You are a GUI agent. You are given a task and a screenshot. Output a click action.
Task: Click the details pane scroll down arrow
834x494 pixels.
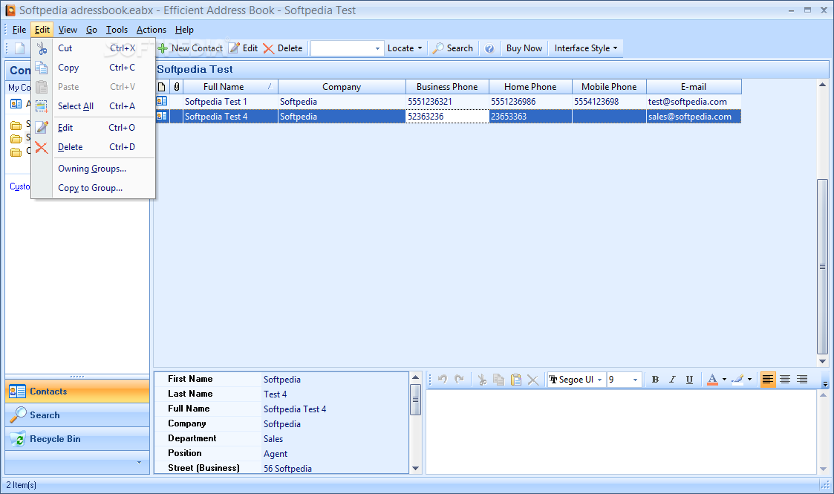pyautogui.click(x=415, y=469)
